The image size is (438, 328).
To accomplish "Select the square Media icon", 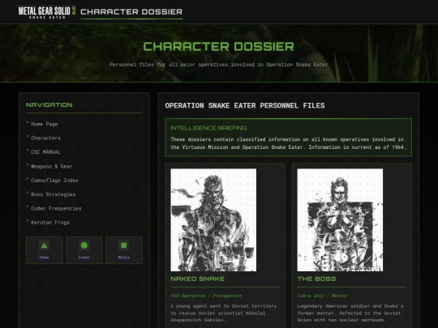I will [x=124, y=245].
